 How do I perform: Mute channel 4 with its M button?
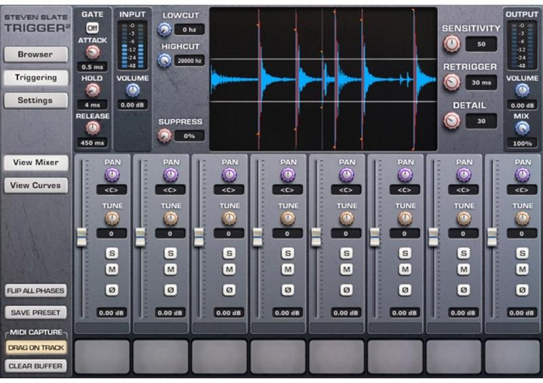(x=287, y=270)
